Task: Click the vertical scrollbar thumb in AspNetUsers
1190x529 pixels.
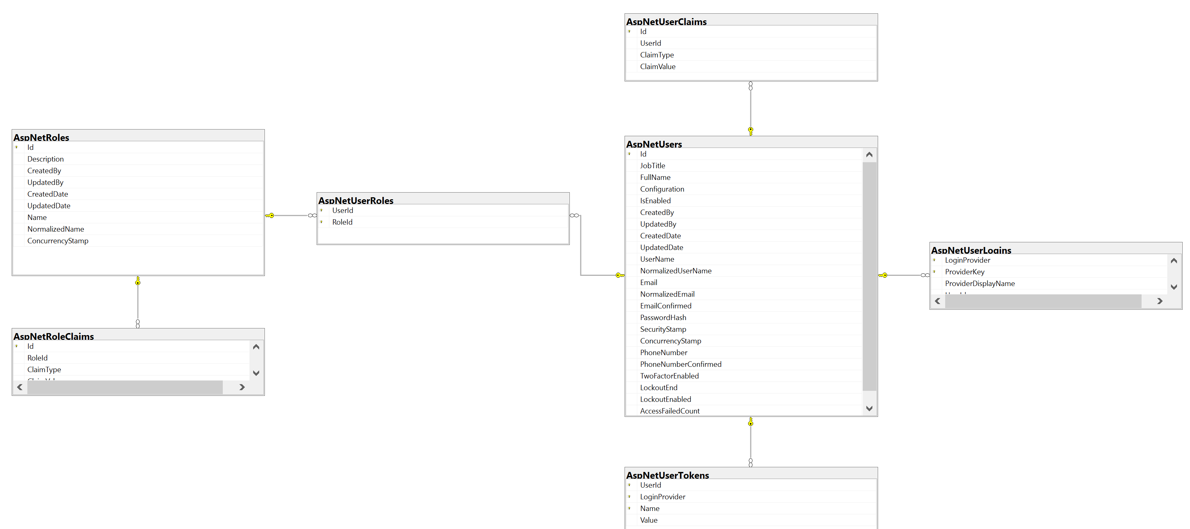Action: pyautogui.click(x=869, y=276)
